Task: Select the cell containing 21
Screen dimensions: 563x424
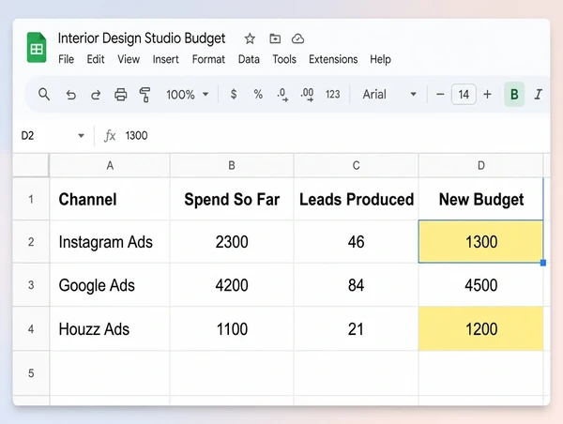Action: pyautogui.click(x=356, y=329)
